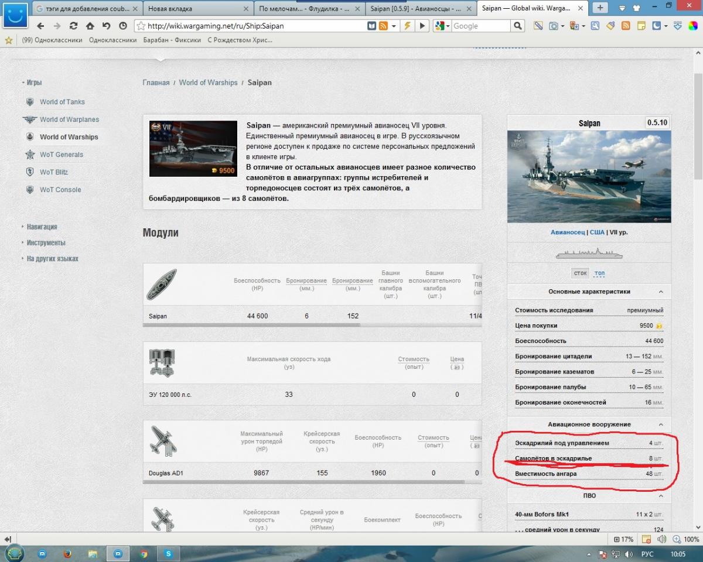The width and height of the screenshot is (703, 562).
Task: Click the RSS feed icon in address bar
Action: tap(384, 26)
